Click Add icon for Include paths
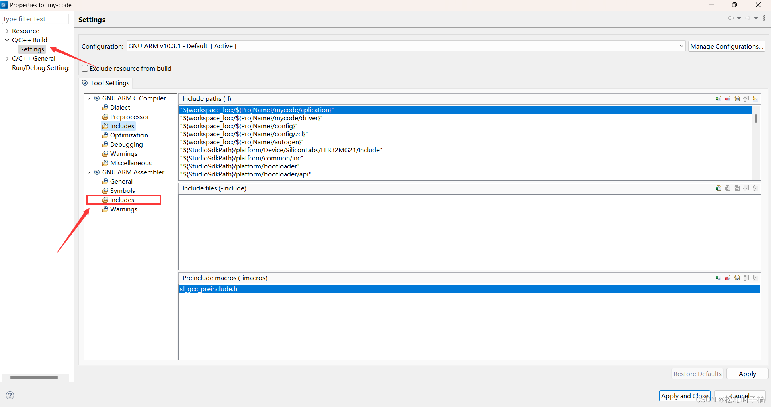The height and width of the screenshot is (407, 771). point(719,99)
